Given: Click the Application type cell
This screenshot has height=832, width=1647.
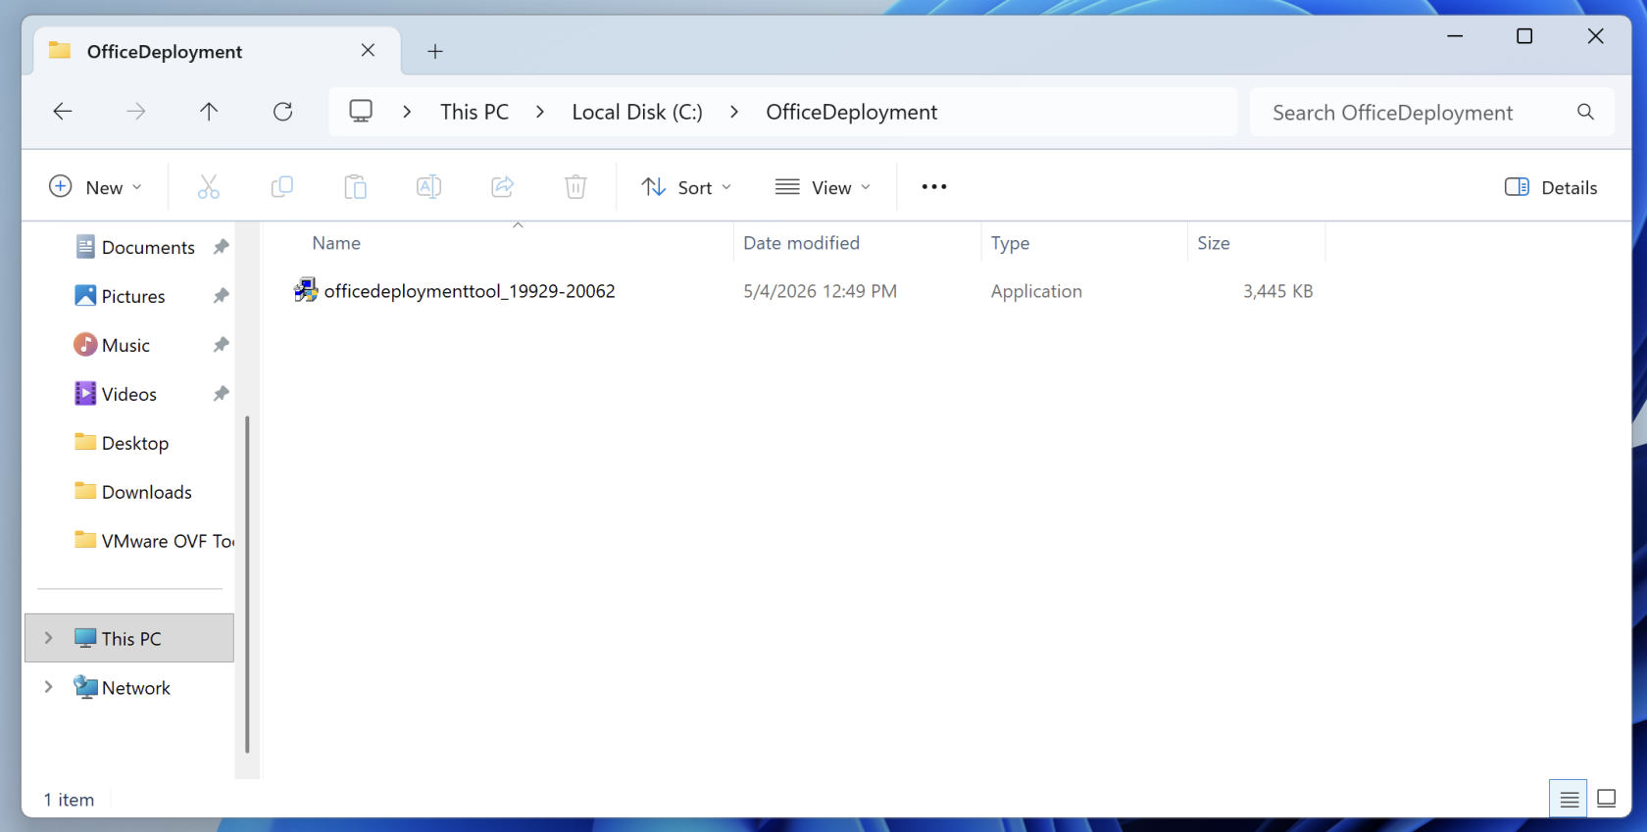Looking at the screenshot, I should [x=1036, y=291].
